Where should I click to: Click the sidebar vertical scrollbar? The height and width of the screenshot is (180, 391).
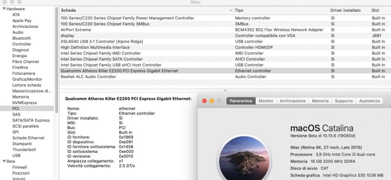coord(57,60)
